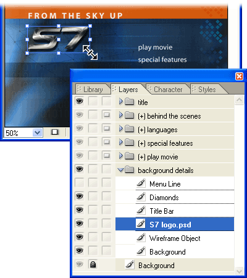Screen dimensions: 247x278
Task: Click the lock icon on the bottom Background layer
Action: [93, 264]
